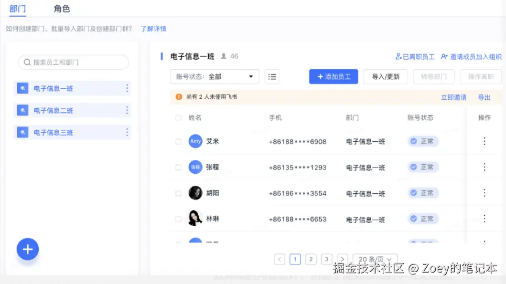
Task: Check the checkbox for 林琳
Action: (x=178, y=219)
